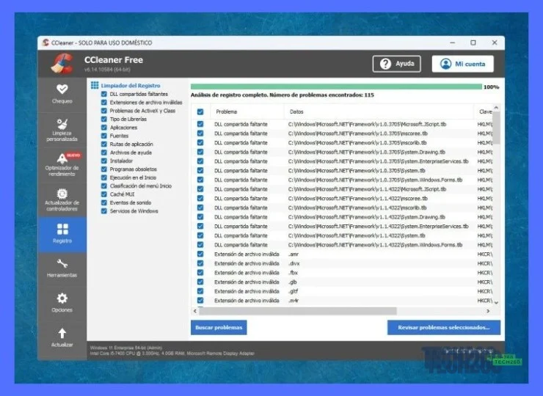This screenshot has height=396, width=543.
Task: Select the .glb extension entry
Action: point(292,282)
